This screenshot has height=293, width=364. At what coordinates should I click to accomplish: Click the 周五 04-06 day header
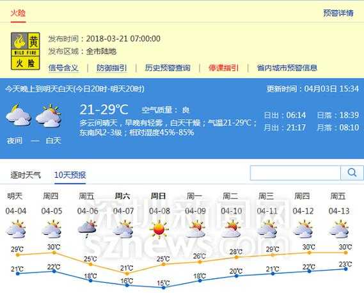[x=88, y=203]
